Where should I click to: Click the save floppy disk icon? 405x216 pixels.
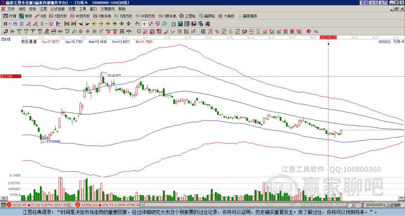click(x=194, y=24)
